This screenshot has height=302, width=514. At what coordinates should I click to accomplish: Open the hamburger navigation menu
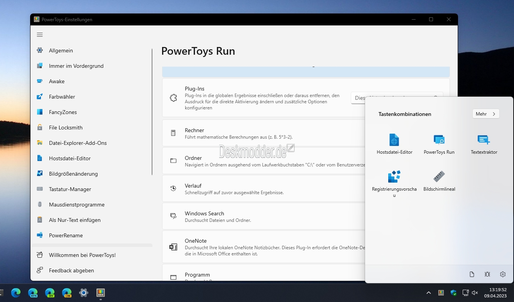tap(40, 35)
